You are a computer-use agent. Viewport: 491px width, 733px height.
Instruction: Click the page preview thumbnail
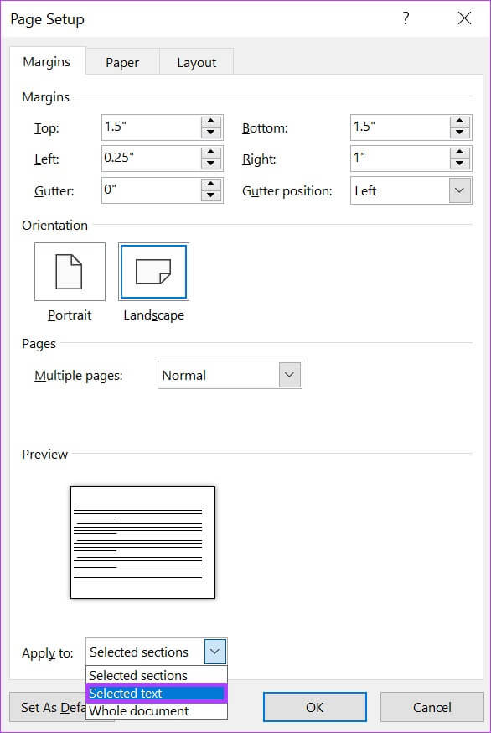tap(143, 543)
